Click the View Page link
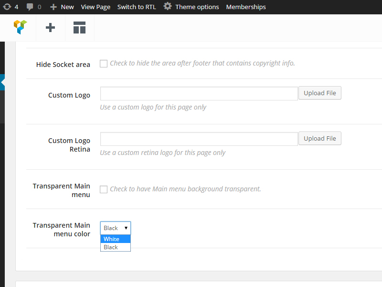 (x=95, y=7)
